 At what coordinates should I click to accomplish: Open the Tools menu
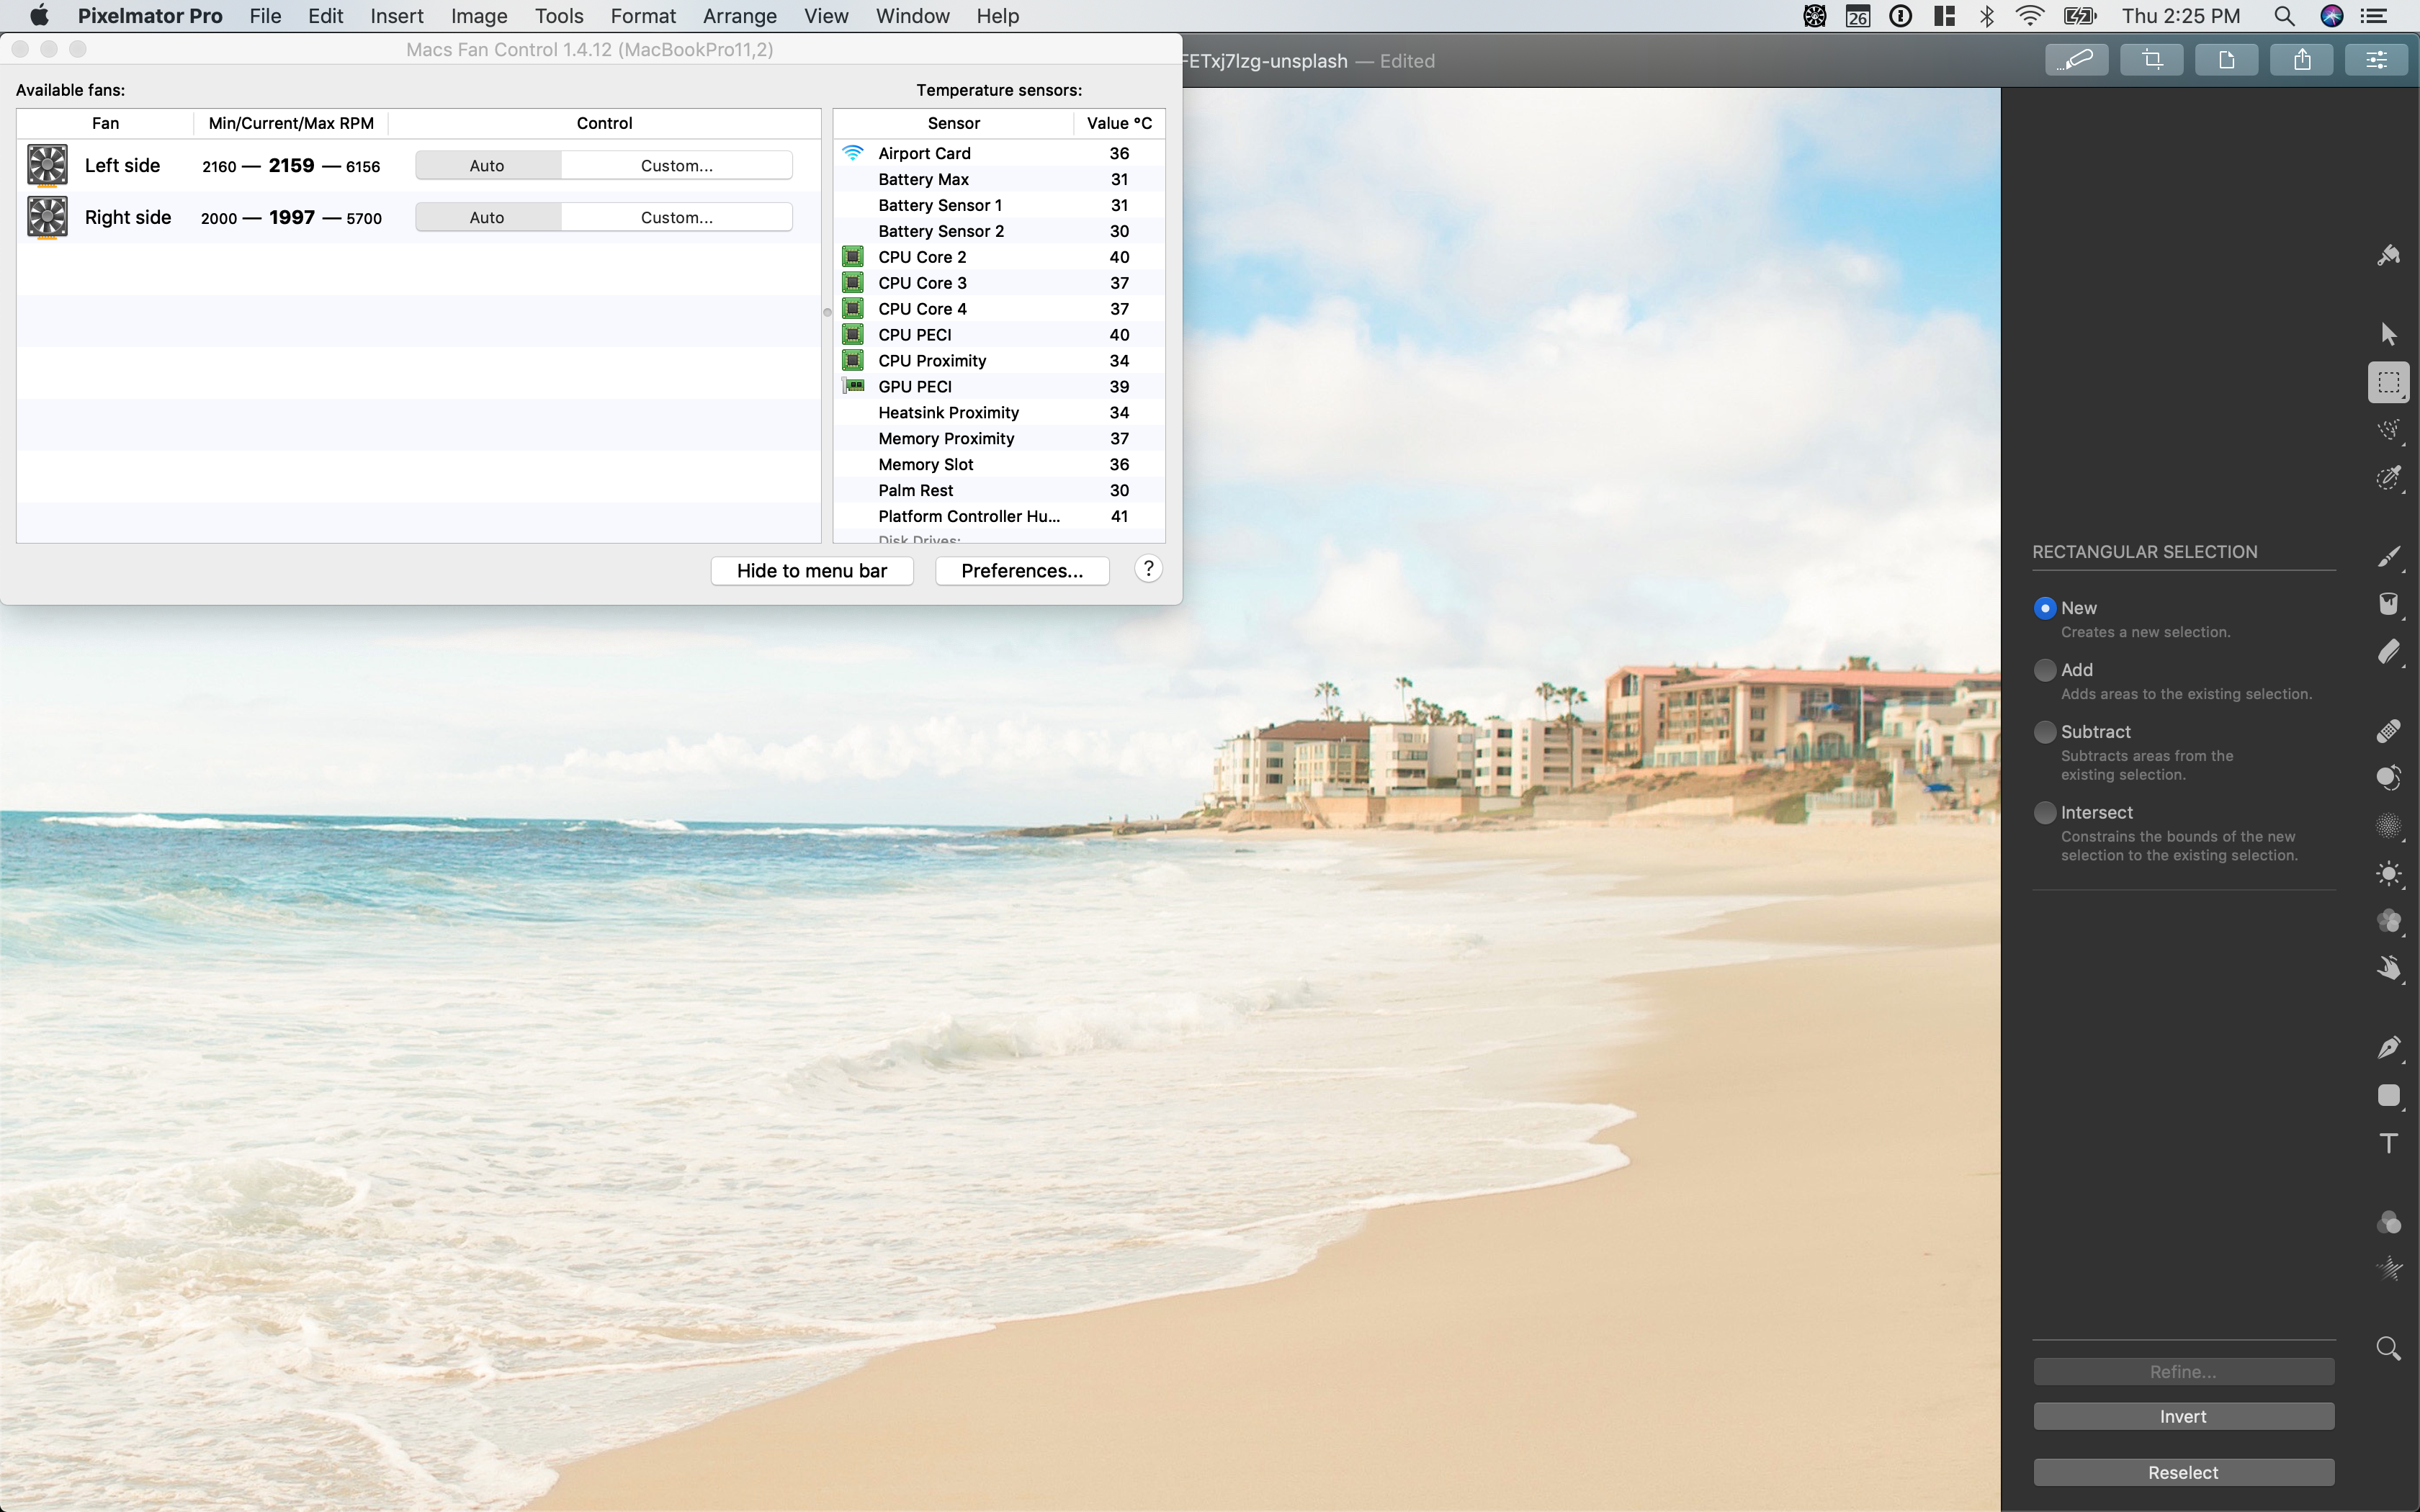(x=559, y=16)
